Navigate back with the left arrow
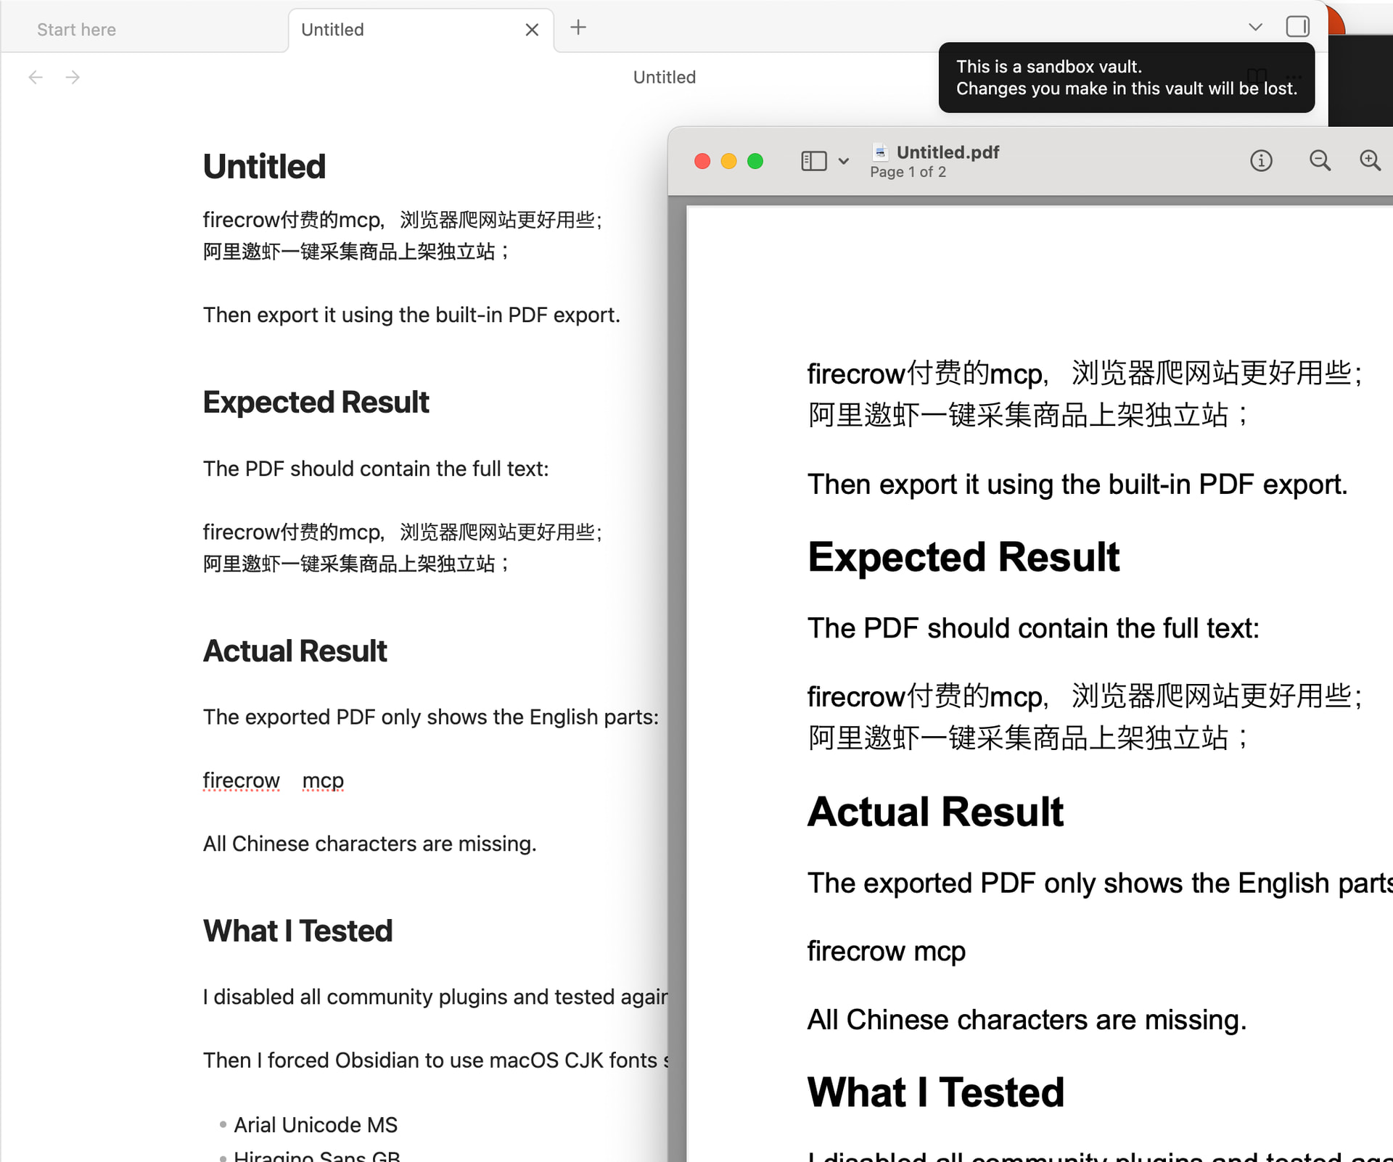This screenshot has height=1162, width=1393. (x=36, y=77)
